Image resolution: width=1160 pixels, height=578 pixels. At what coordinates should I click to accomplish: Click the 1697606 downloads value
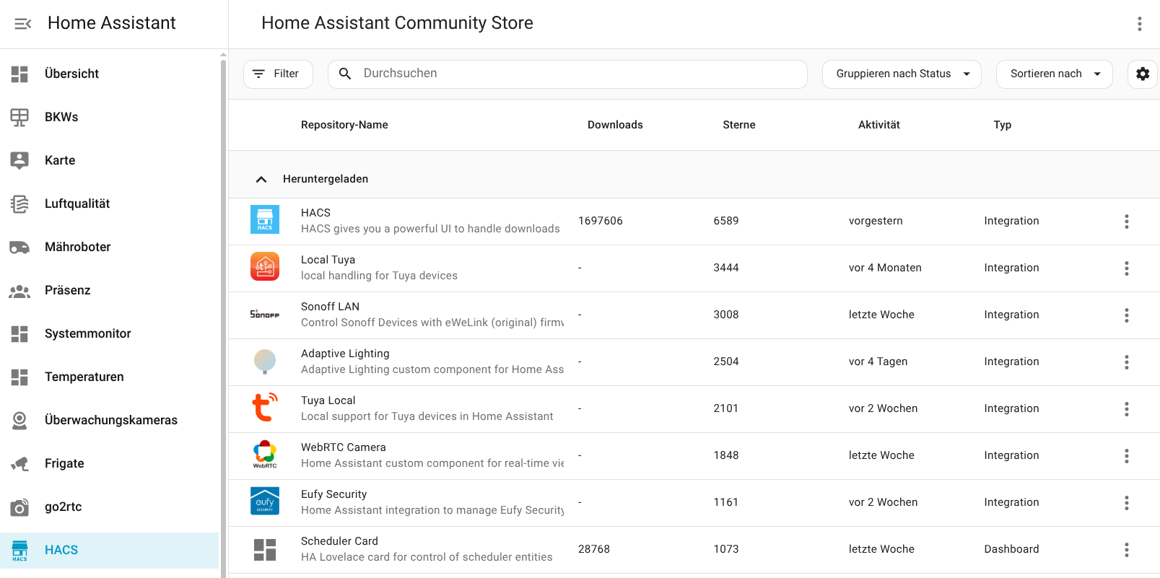click(601, 221)
